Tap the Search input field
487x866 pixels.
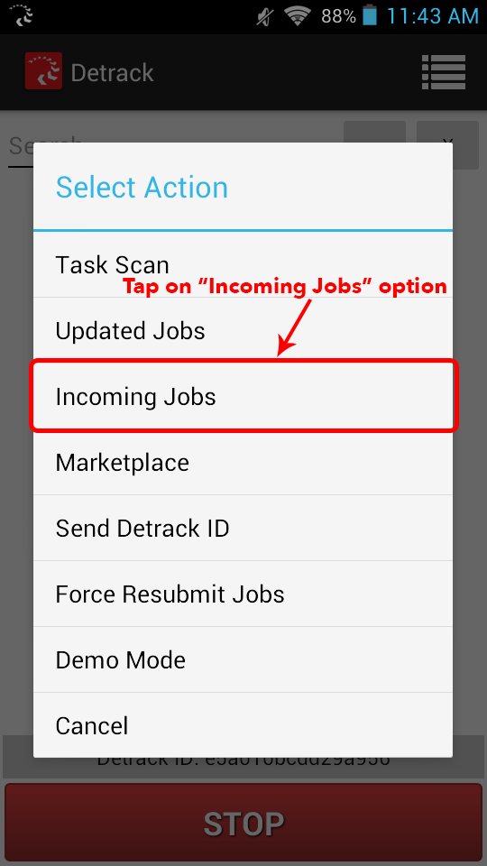(171, 146)
